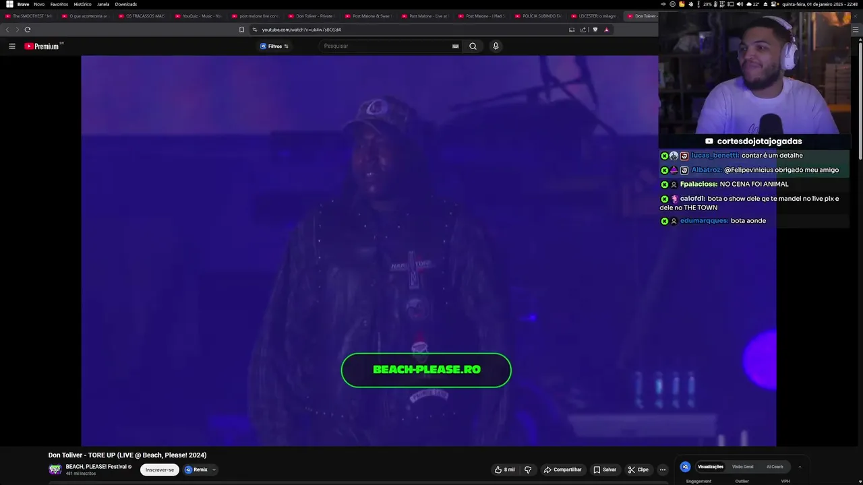The height and width of the screenshot is (485, 863).
Task: Open more actions three-dot menu under video
Action: tap(663, 470)
